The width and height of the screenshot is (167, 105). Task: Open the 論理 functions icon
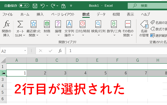point(58,24)
